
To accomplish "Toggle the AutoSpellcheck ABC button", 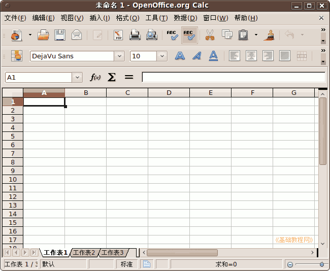I will 189,35.
